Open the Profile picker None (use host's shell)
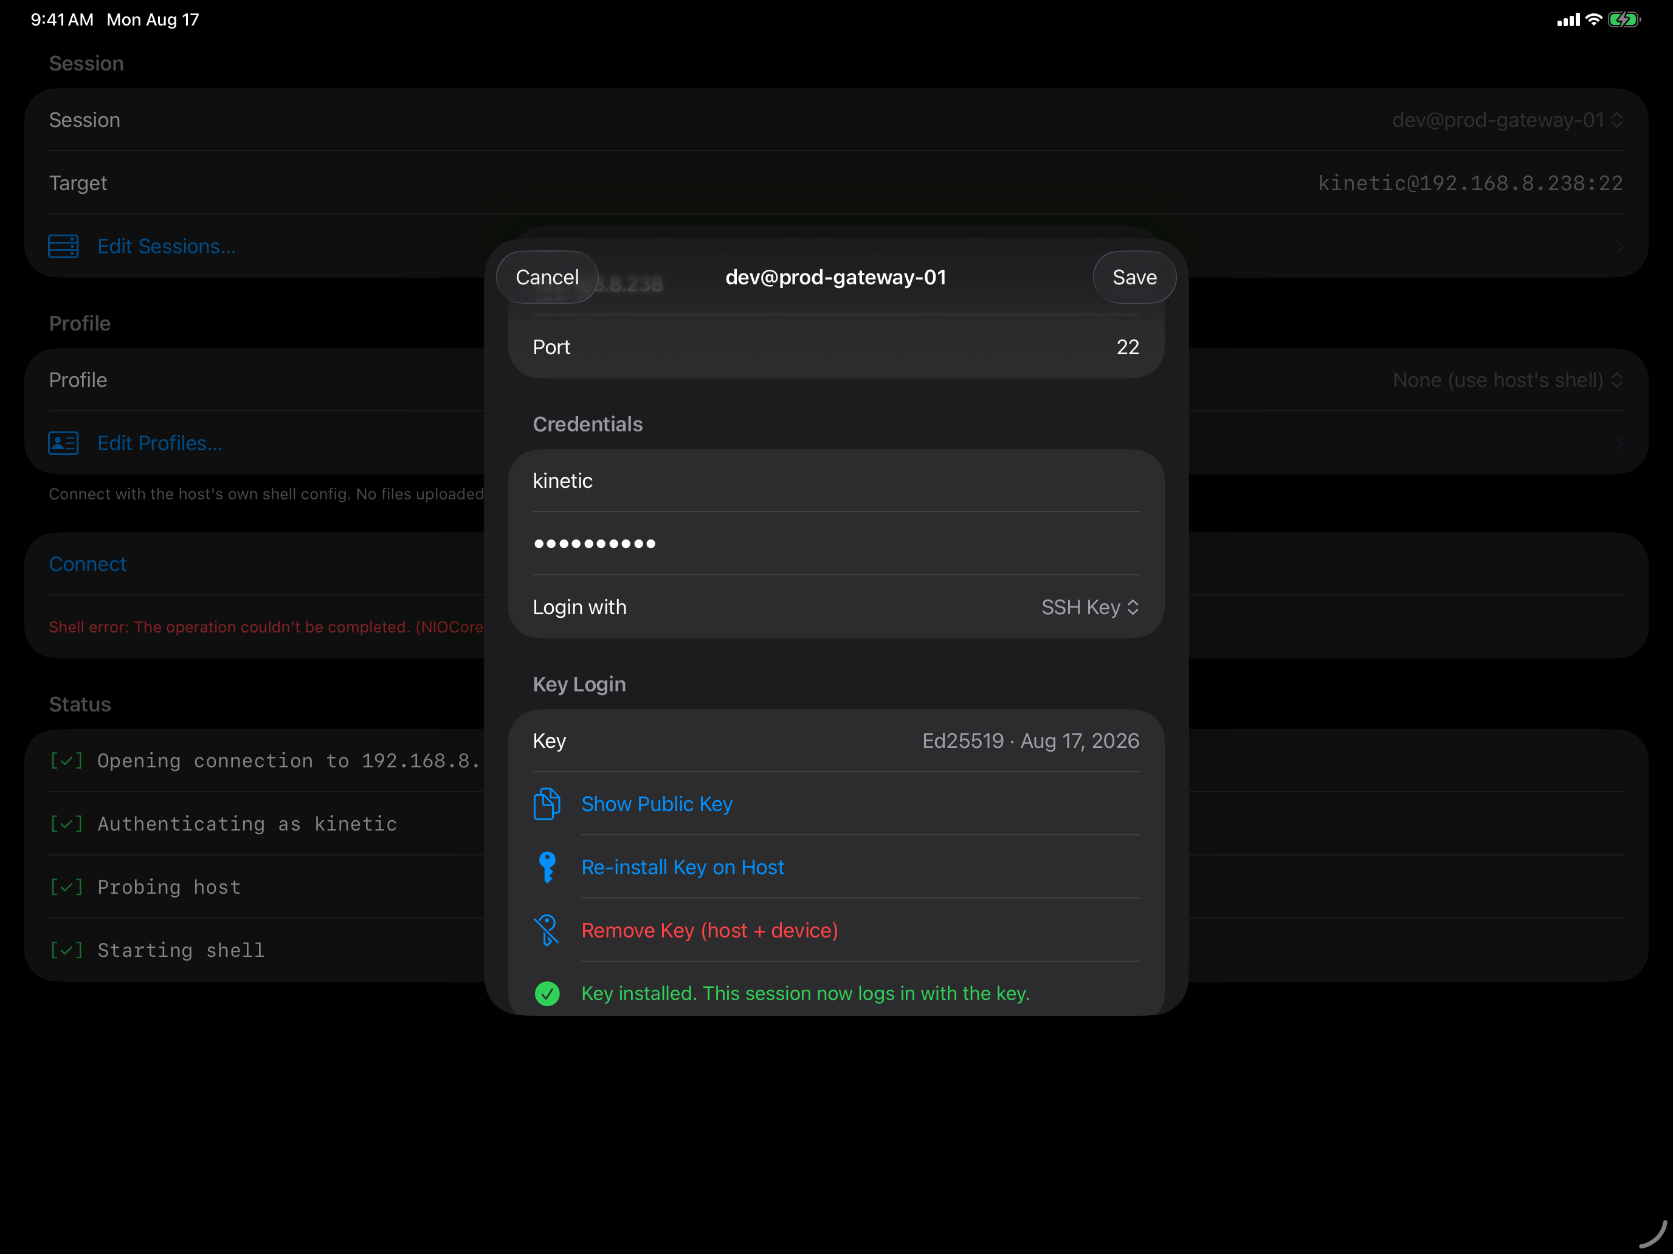The height and width of the screenshot is (1254, 1673). pyautogui.click(x=1508, y=380)
